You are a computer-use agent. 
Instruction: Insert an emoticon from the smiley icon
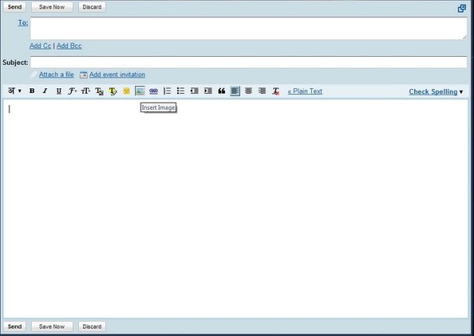pyautogui.click(x=126, y=91)
